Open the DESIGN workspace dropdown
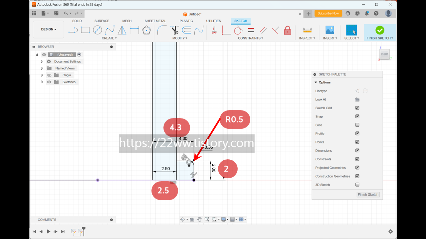Image resolution: width=426 pixels, height=239 pixels. [49, 30]
